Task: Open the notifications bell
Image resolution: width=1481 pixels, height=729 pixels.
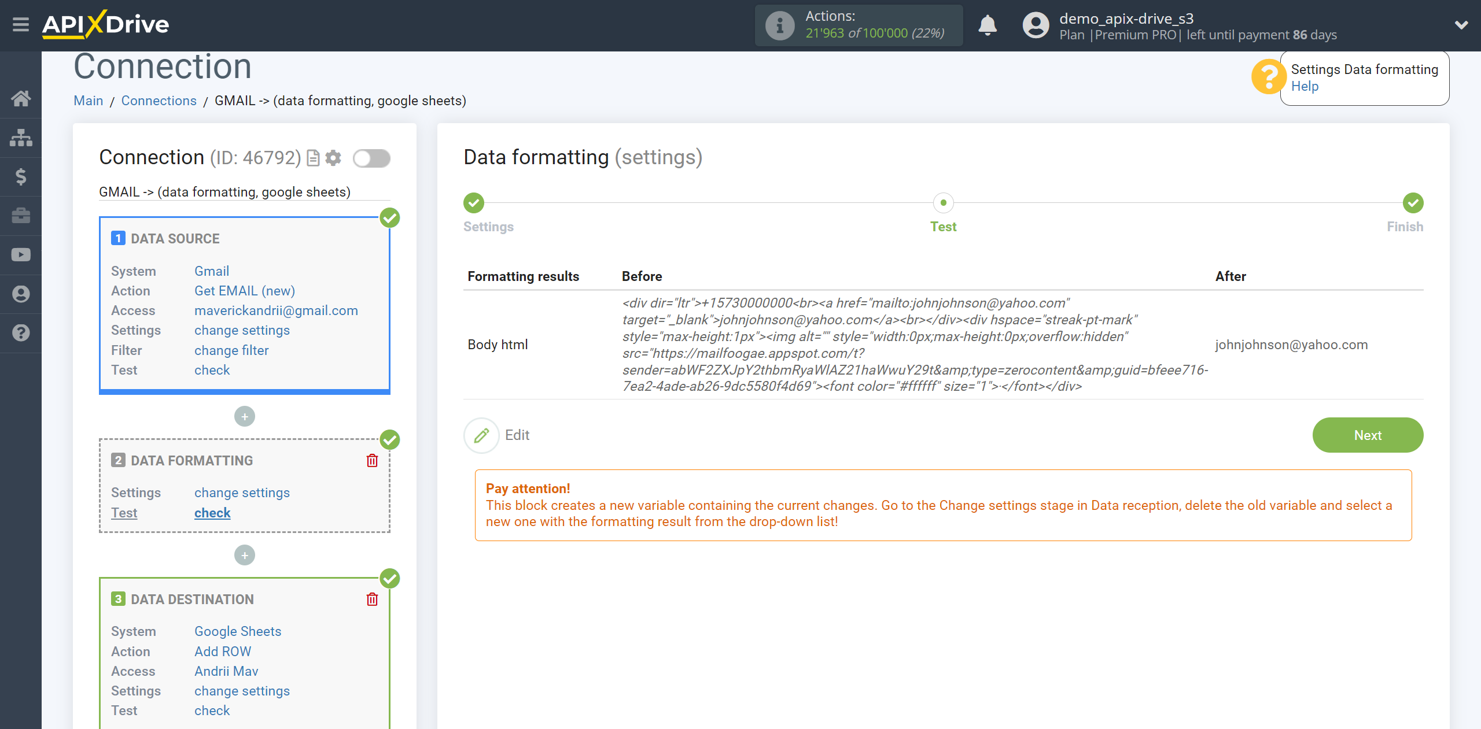Action: point(988,25)
